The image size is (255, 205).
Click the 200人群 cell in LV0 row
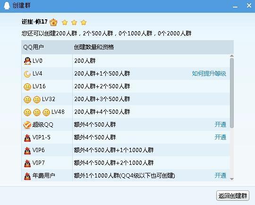tap(85, 61)
